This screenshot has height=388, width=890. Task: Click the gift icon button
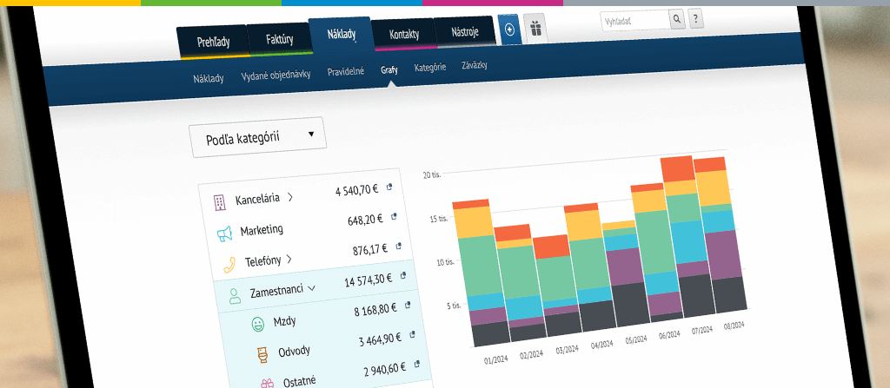(x=535, y=28)
